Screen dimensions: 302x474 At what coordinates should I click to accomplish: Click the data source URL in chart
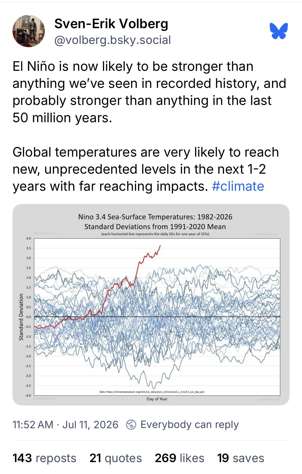152,392
